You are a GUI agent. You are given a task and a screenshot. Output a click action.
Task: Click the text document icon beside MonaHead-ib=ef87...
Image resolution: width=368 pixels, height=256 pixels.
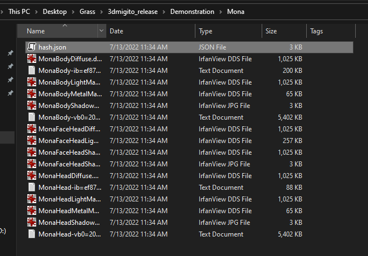[x=32, y=187]
